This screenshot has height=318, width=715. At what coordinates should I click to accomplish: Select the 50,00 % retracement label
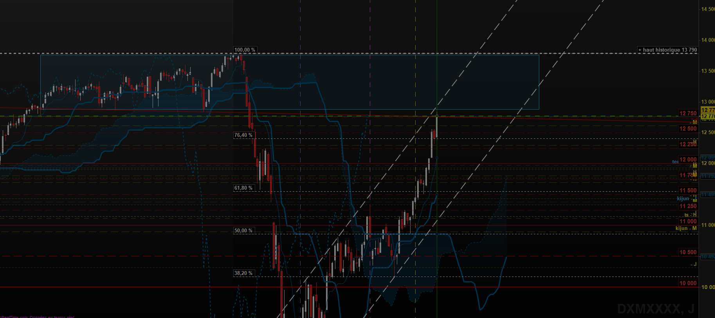click(243, 230)
